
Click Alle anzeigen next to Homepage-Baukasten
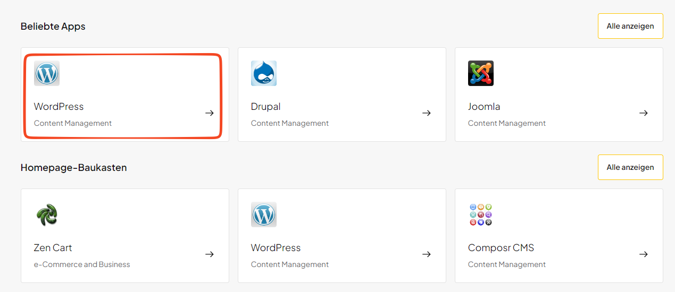point(630,167)
